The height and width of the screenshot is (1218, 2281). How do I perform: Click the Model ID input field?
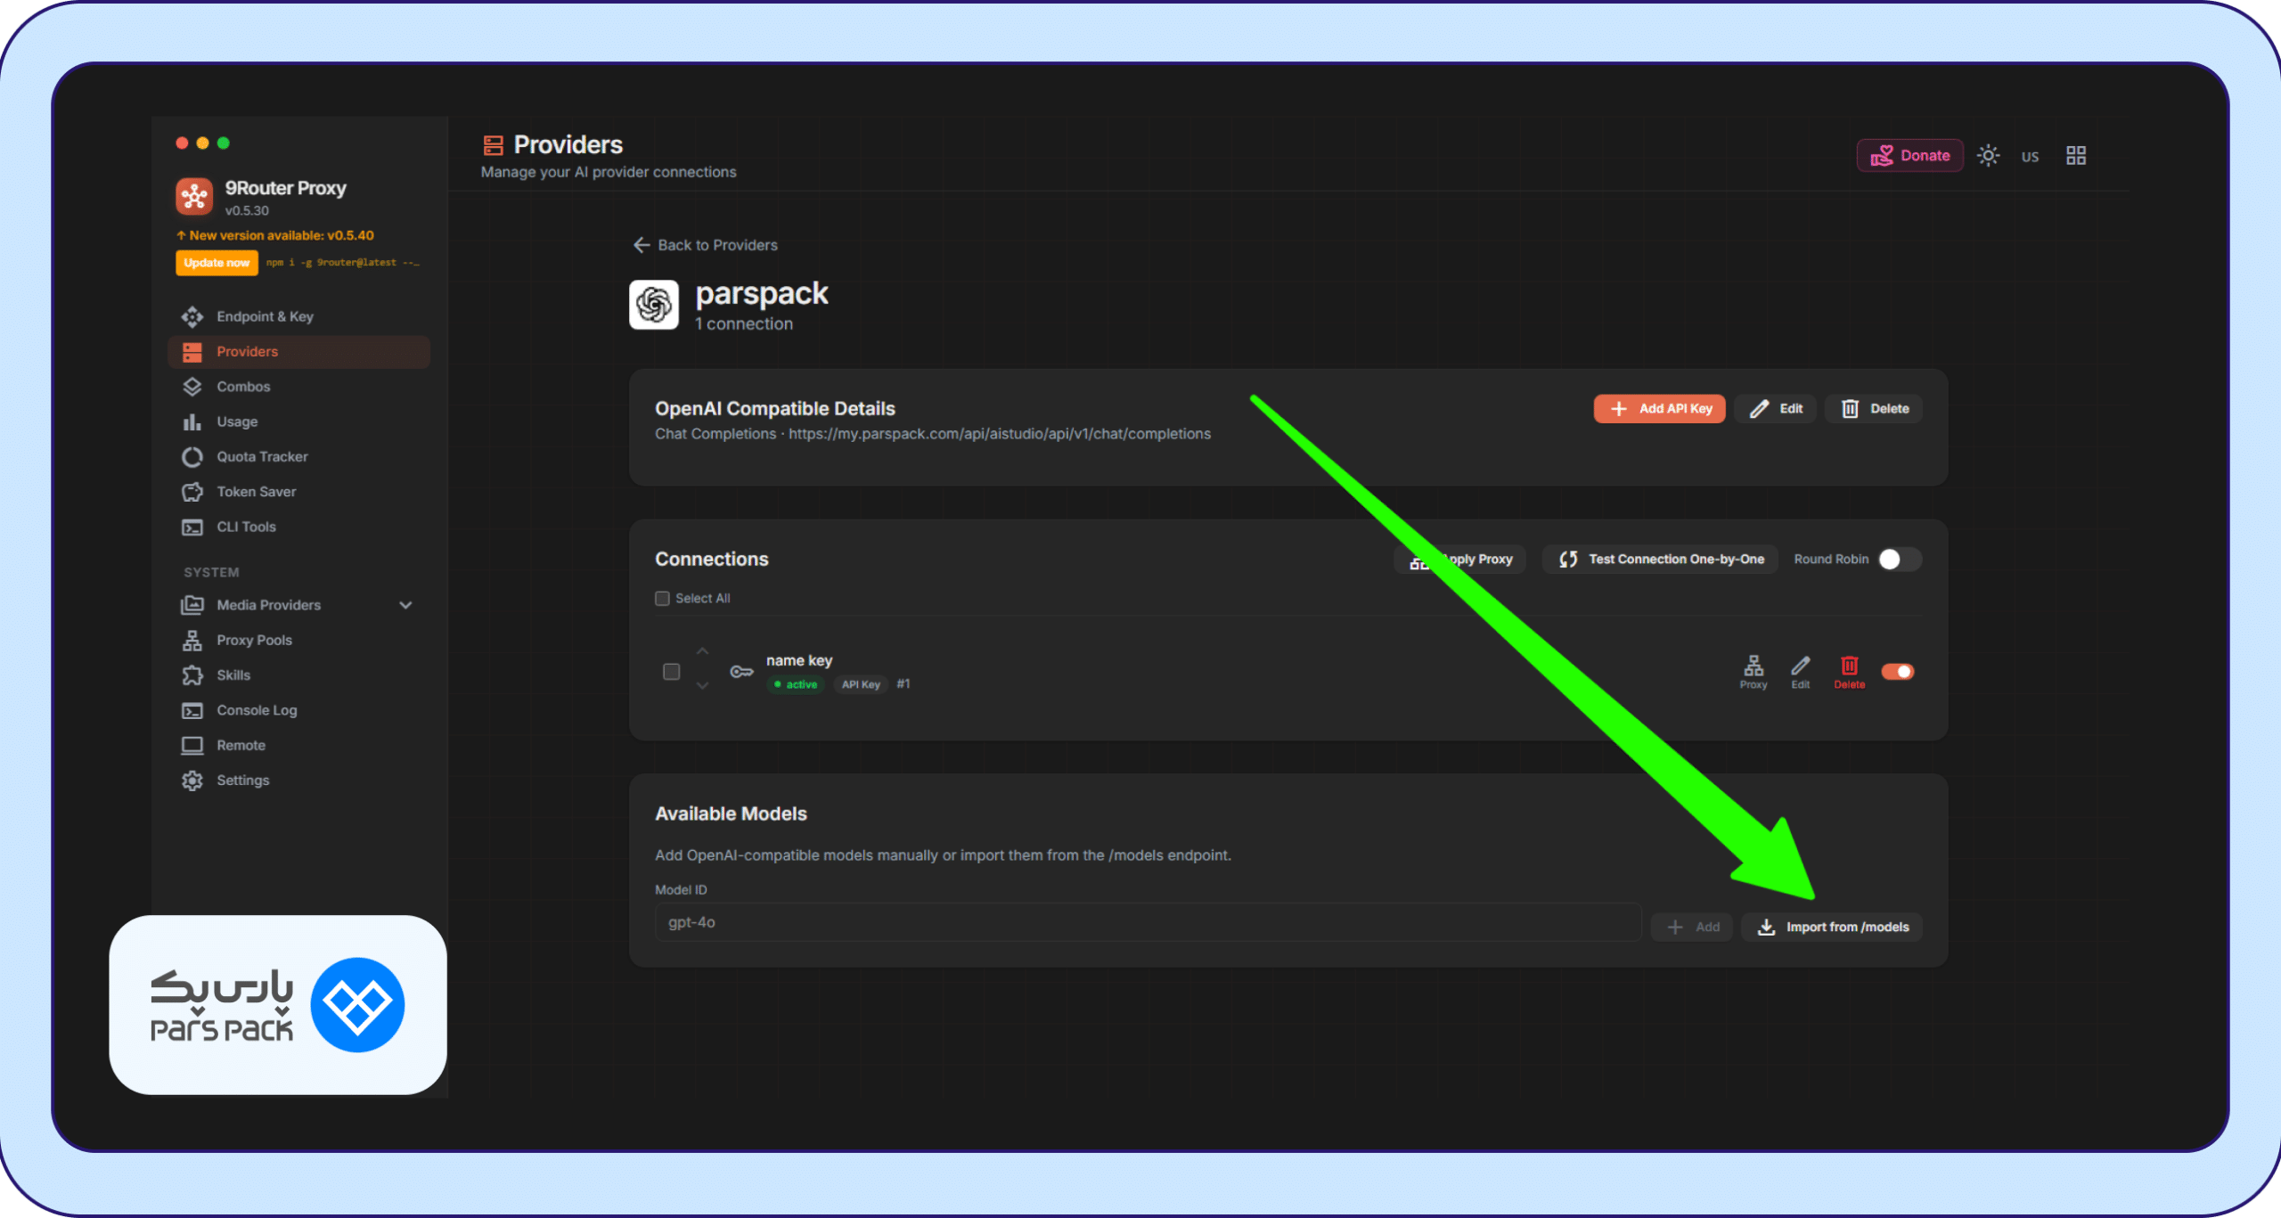[1148, 922]
